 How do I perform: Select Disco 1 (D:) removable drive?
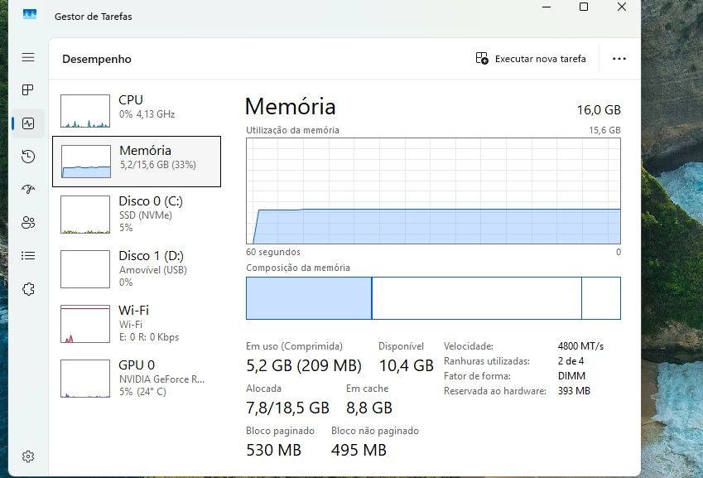click(137, 268)
